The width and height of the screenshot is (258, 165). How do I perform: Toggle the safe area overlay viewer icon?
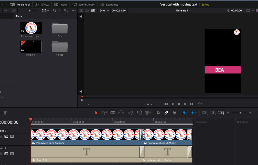pos(87,11)
